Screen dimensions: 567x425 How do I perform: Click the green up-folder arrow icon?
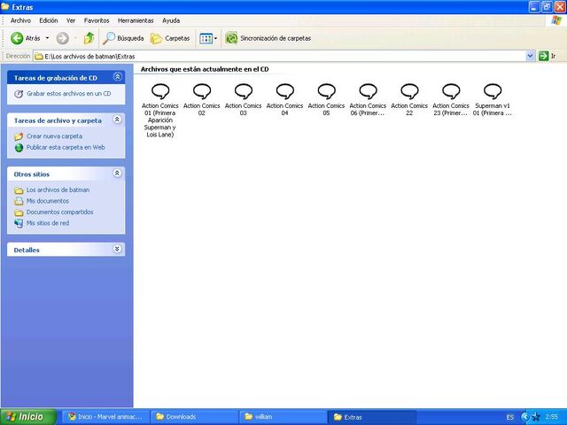pos(89,38)
